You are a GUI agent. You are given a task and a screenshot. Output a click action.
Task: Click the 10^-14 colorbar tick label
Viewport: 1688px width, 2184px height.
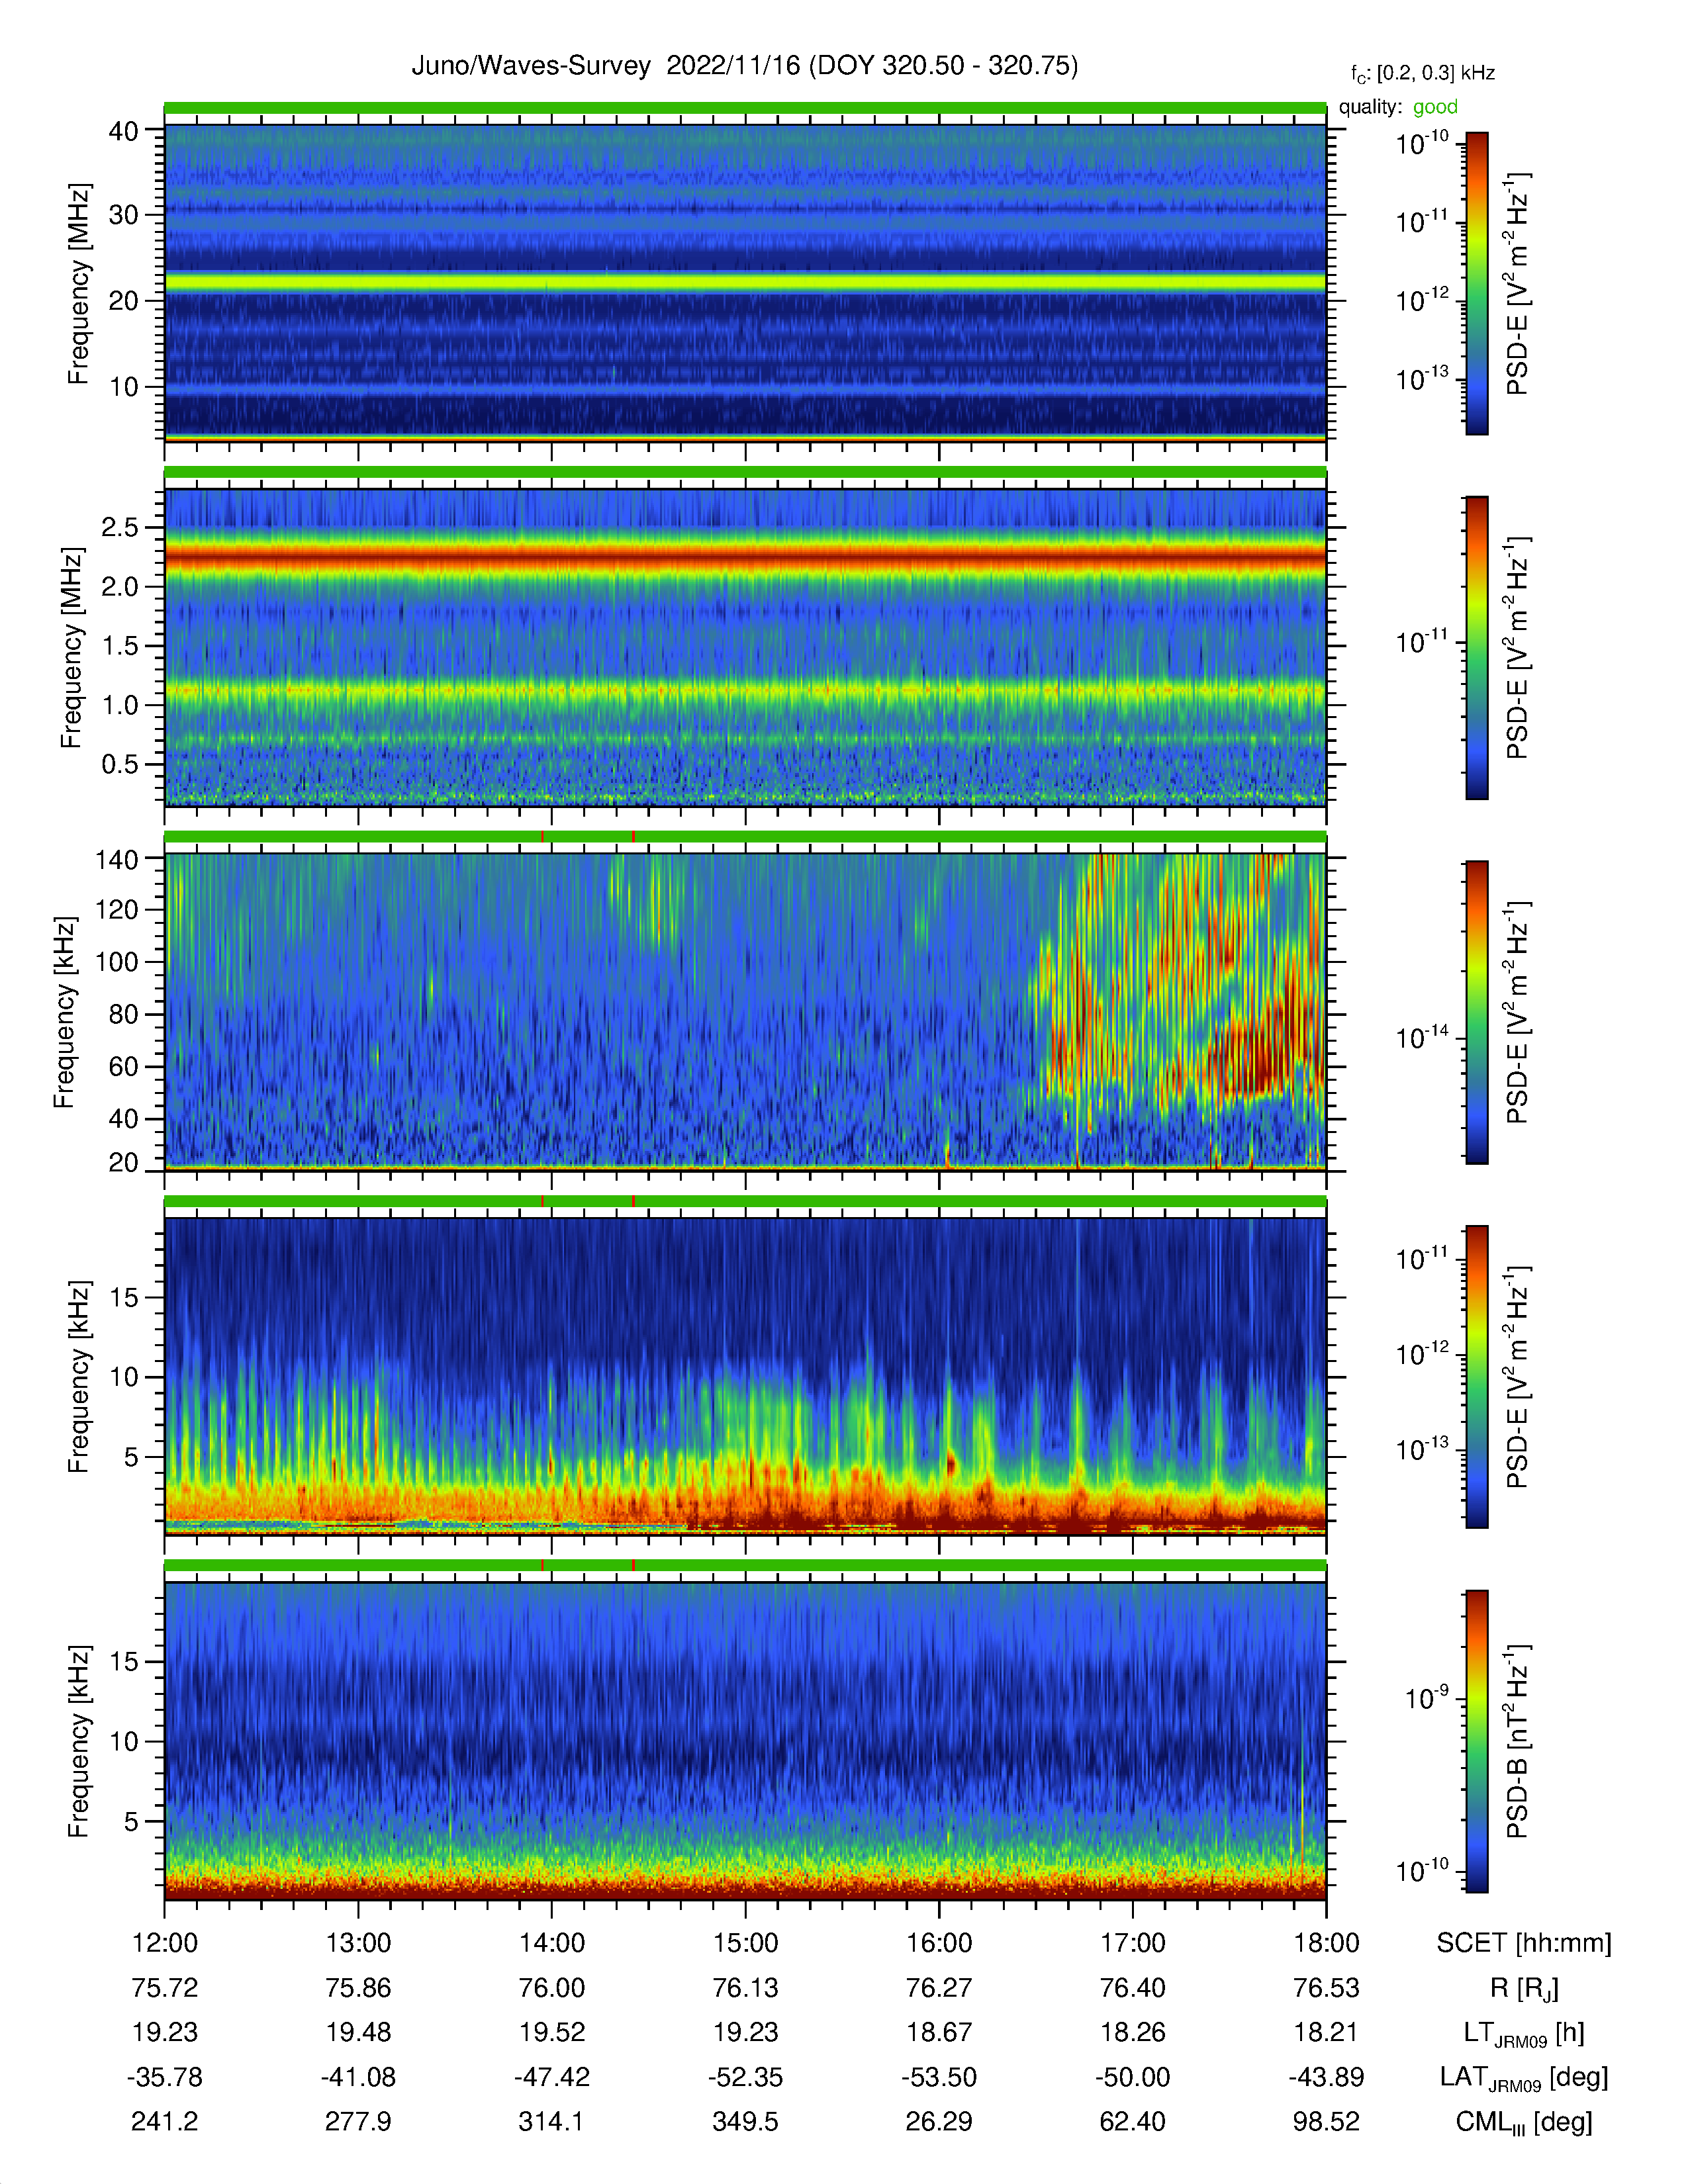pyautogui.click(x=1422, y=1039)
